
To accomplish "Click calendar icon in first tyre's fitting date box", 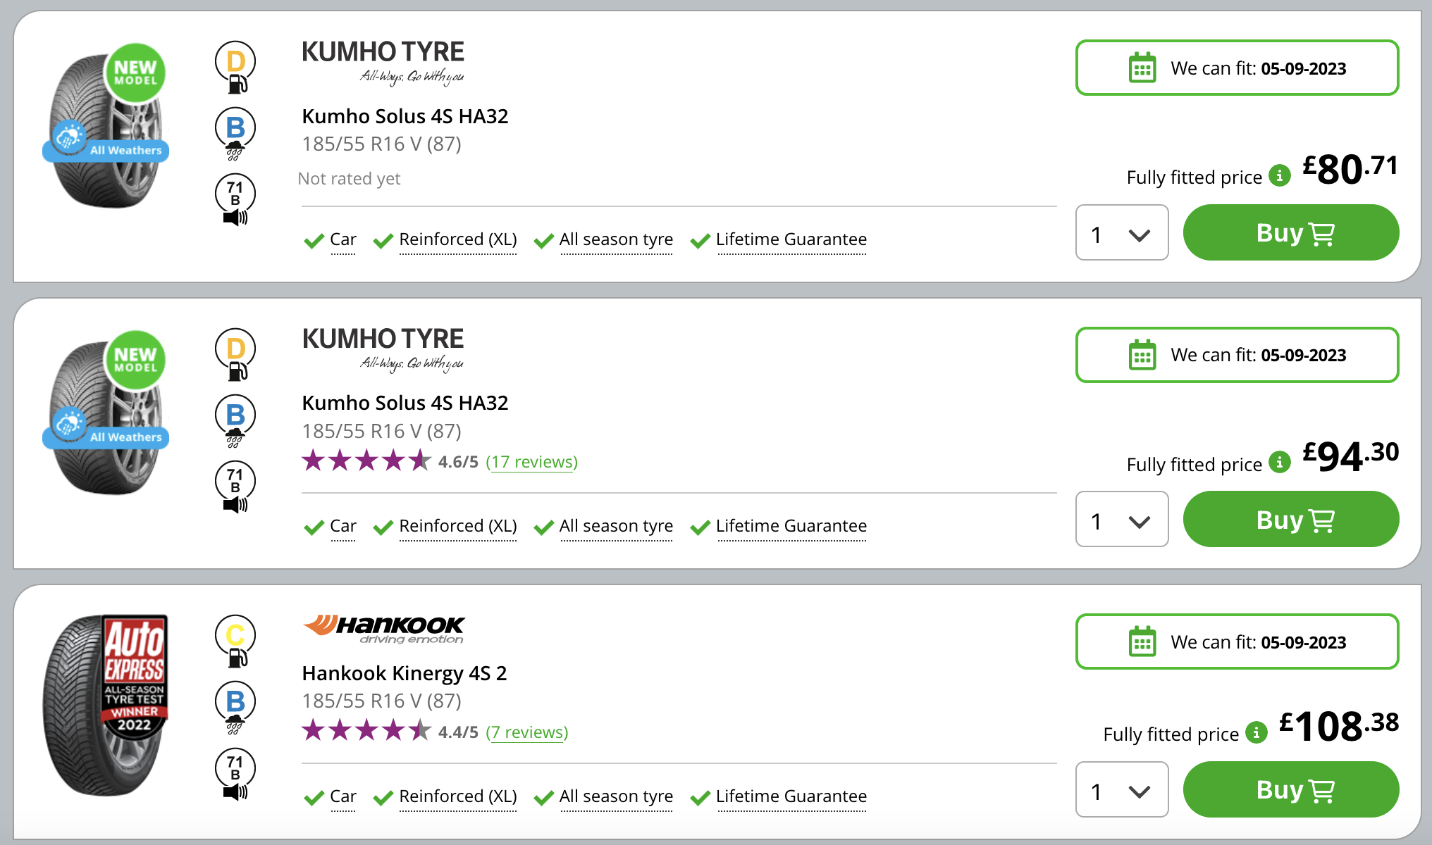I will (1142, 68).
